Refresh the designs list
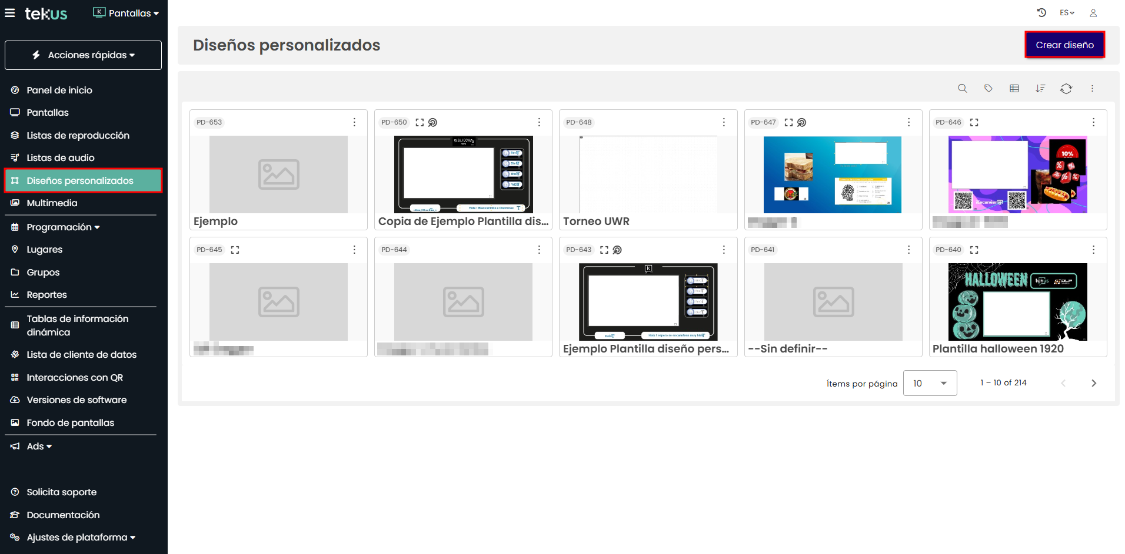The image size is (1125, 554). tap(1066, 88)
